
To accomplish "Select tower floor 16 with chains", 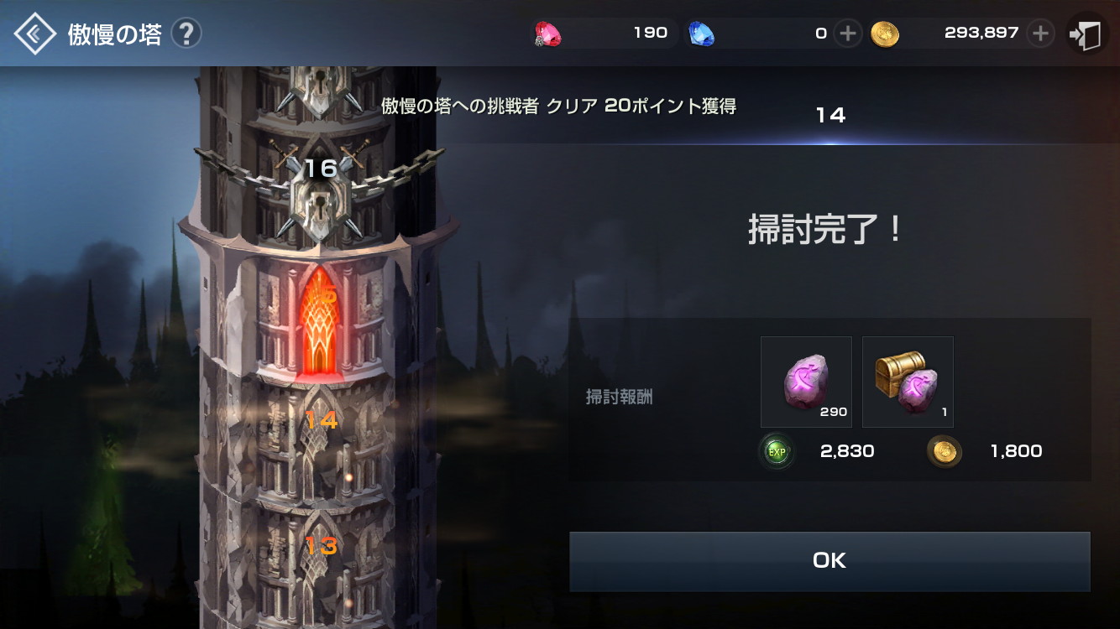I will click(x=321, y=169).
